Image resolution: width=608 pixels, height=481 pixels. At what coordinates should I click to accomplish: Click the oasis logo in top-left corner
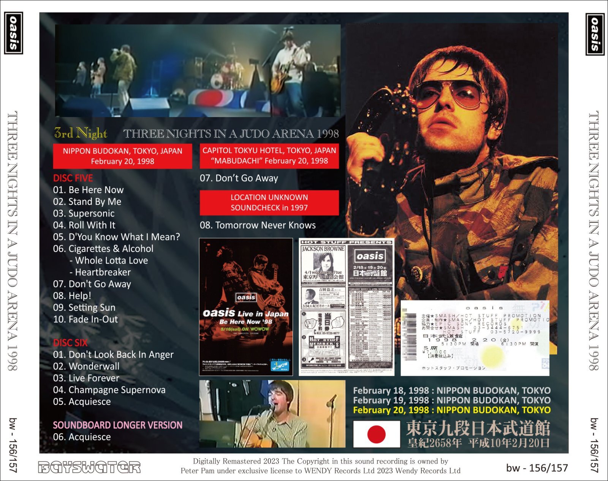[x=13, y=33]
